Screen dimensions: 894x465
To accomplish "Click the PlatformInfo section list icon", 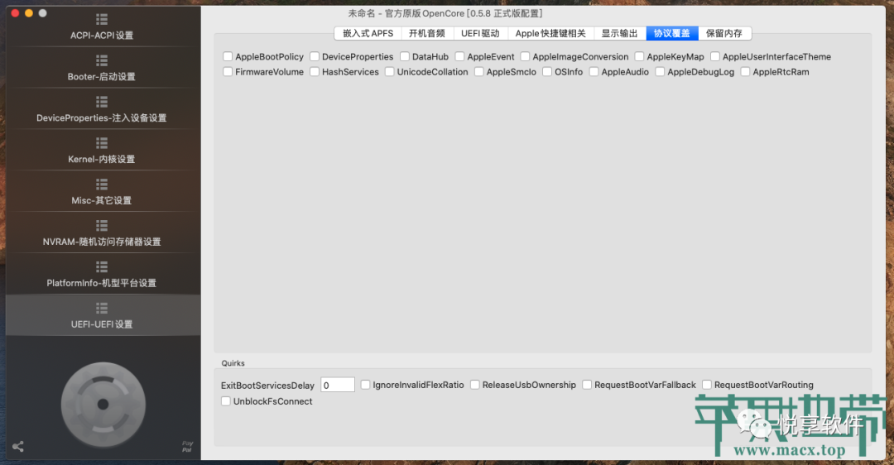I will coord(102,266).
